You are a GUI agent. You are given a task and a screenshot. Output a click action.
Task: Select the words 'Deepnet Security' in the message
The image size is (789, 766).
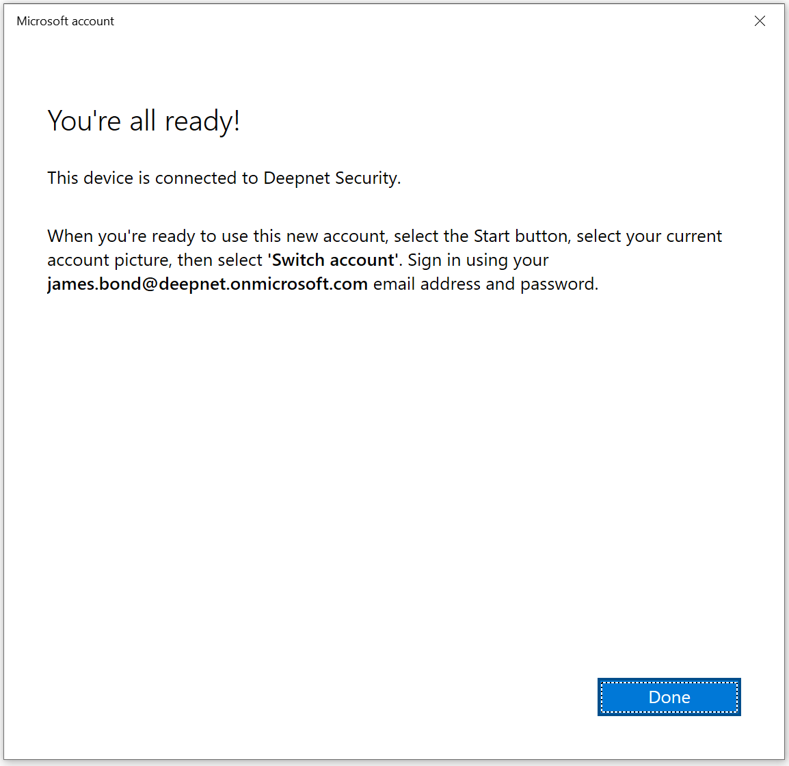point(330,178)
